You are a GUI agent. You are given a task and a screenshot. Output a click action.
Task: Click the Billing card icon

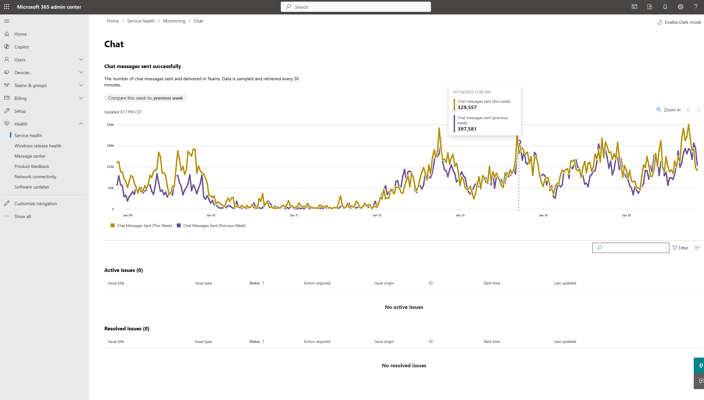click(x=7, y=98)
